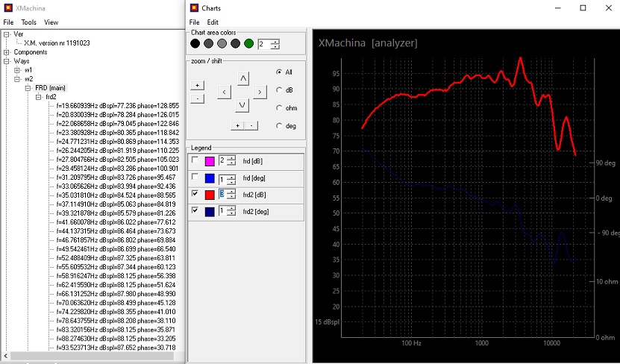Select the All radio button

(279, 72)
